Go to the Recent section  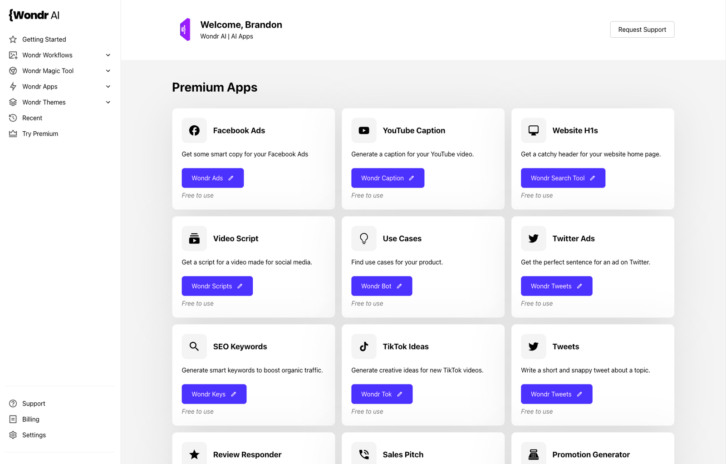pos(32,118)
